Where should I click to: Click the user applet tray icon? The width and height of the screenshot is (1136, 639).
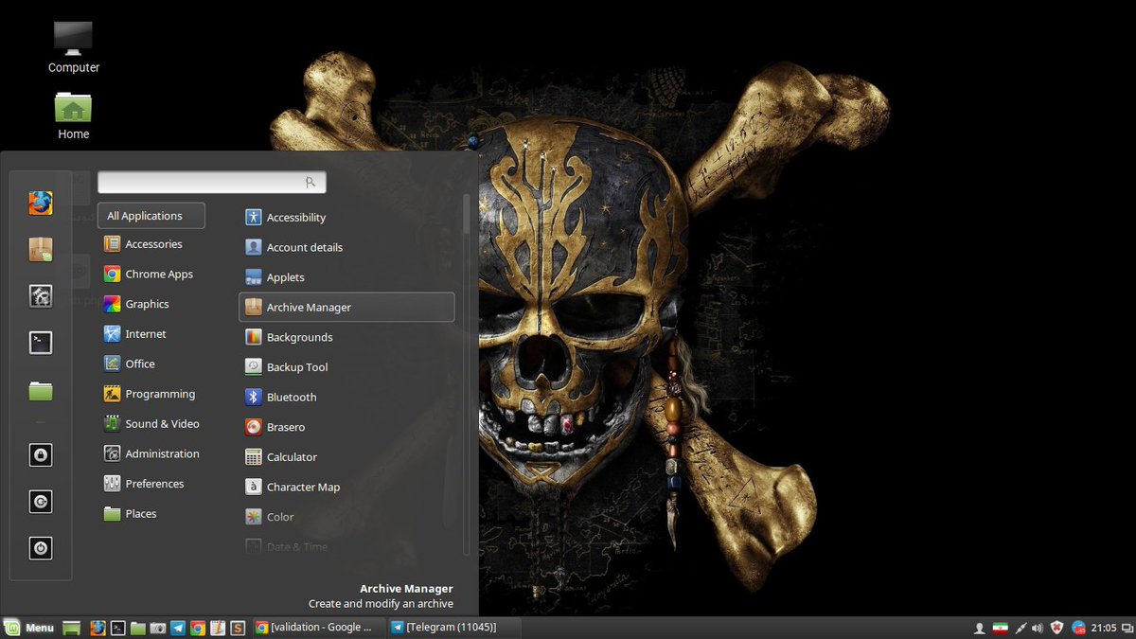(980, 629)
